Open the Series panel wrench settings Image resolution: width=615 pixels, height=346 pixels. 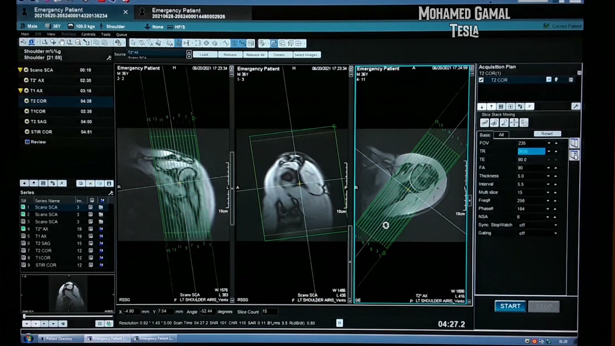pyautogui.click(x=111, y=193)
